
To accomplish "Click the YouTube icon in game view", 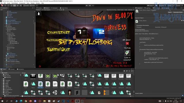I will pyautogui.click(x=127, y=43).
